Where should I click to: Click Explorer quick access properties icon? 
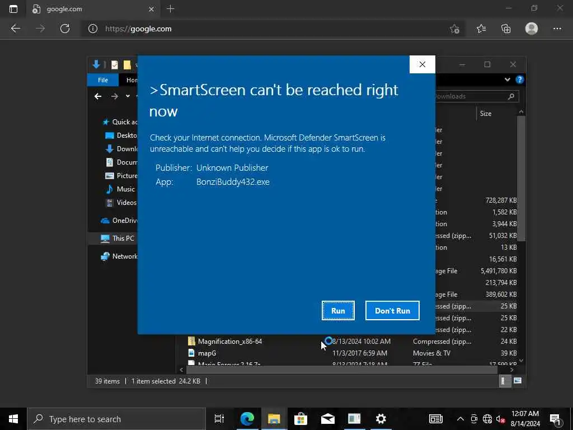114,65
